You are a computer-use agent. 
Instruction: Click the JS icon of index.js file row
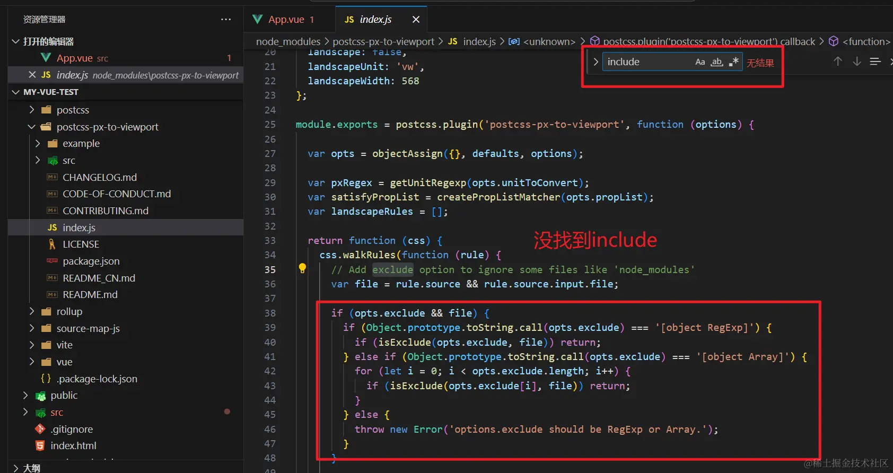[52, 227]
